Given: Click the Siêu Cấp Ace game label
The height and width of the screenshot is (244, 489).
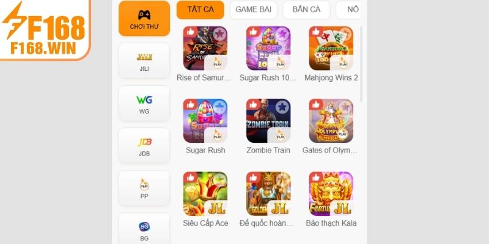Looking at the screenshot, I should pos(205,223).
